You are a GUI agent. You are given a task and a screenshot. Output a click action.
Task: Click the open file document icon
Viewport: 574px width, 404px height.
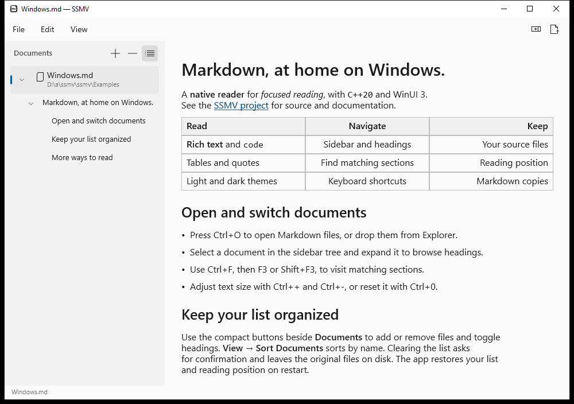tap(554, 29)
